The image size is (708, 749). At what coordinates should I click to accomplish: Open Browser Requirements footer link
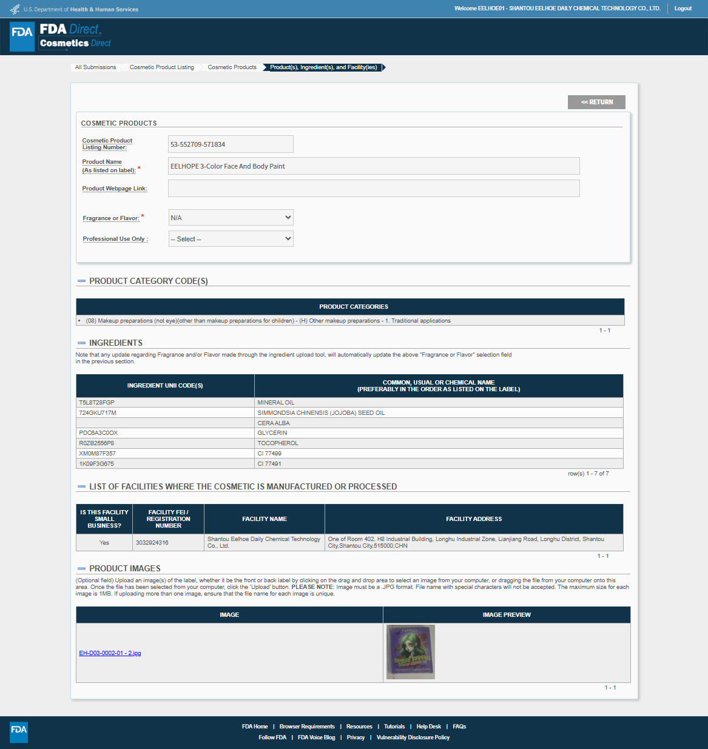307,727
